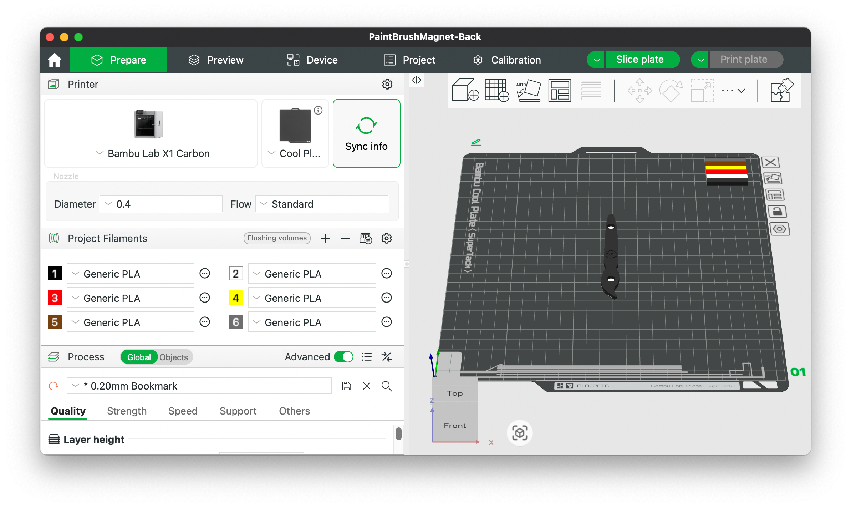851x508 pixels.
Task: Open filament 4 Generic PLA dropdown
Action: [312, 298]
